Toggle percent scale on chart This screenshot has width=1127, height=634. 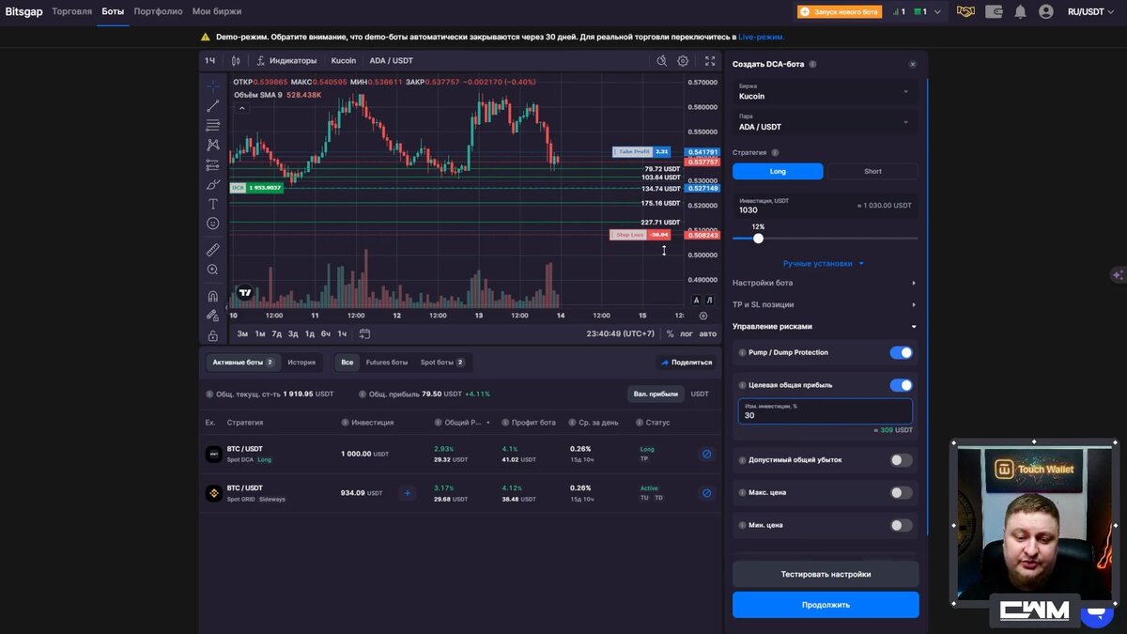[x=670, y=333]
